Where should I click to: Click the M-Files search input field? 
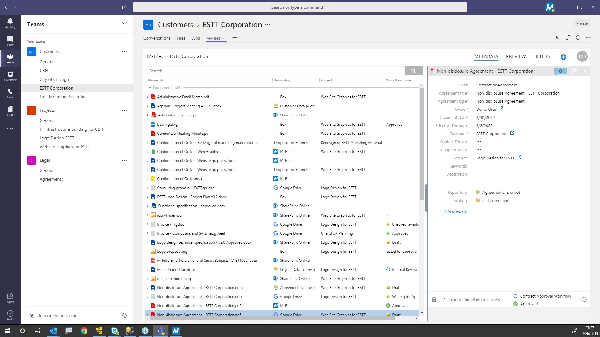coord(275,71)
